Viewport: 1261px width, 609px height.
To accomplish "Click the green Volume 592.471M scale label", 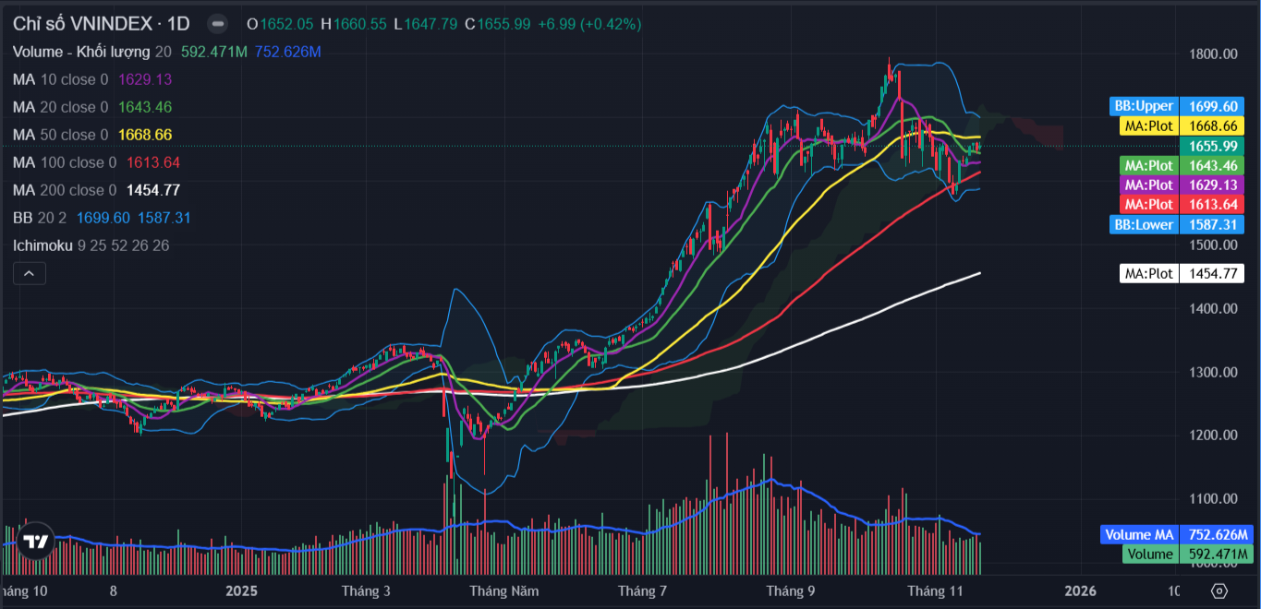I will coord(1184,555).
